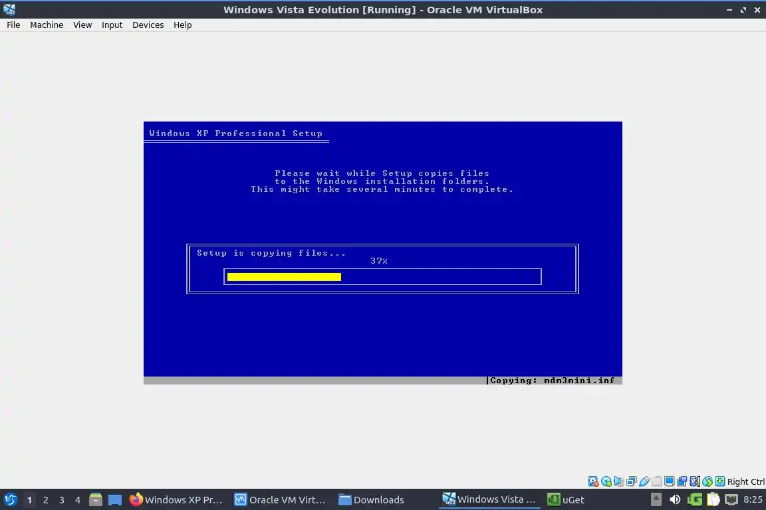Click the mouse integration status icon
The width and height of the screenshot is (766, 510).
707,481
